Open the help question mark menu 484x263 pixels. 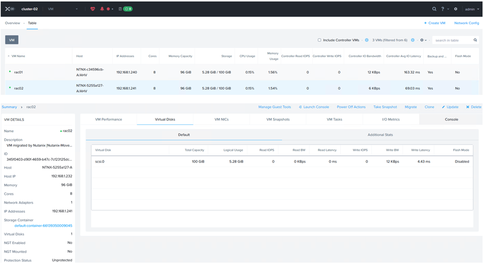[x=444, y=9]
